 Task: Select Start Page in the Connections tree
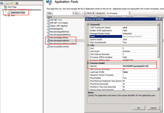pos(12,7)
